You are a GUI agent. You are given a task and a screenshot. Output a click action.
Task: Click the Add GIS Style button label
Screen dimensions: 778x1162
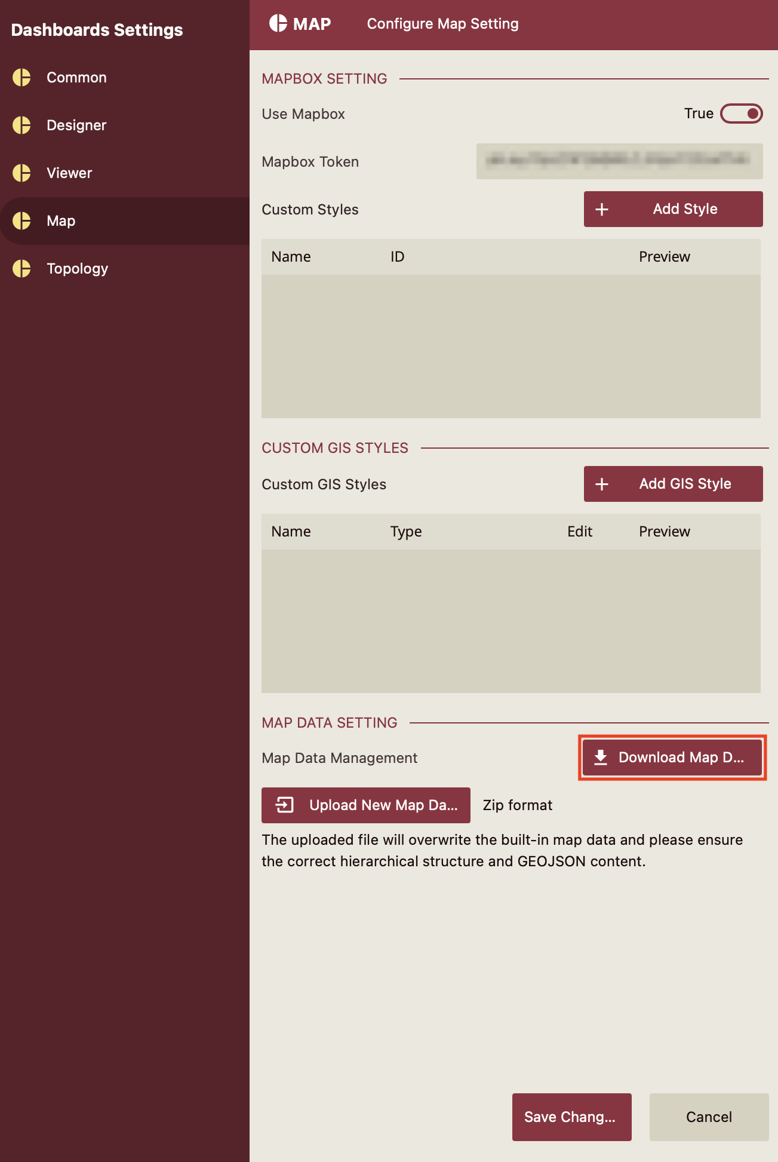coord(685,484)
